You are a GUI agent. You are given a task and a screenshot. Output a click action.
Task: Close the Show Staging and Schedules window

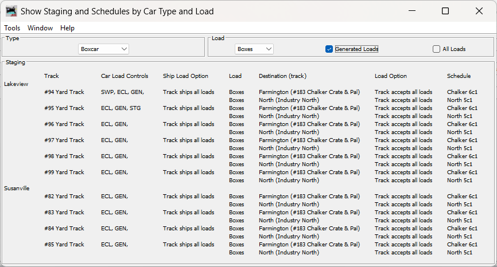tap(479, 11)
